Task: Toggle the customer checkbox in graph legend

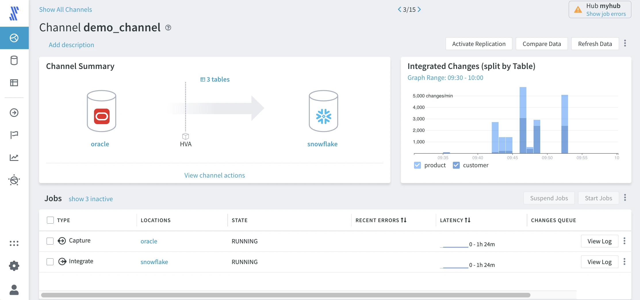Action: (x=456, y=165)
